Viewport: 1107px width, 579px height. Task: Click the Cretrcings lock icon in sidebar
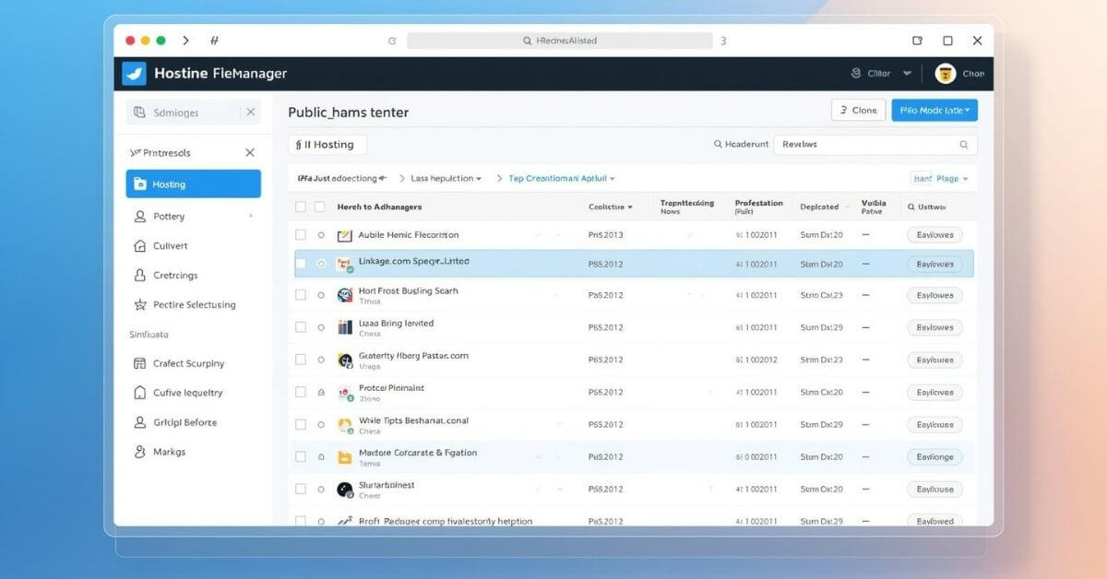[x=140, y=276]
